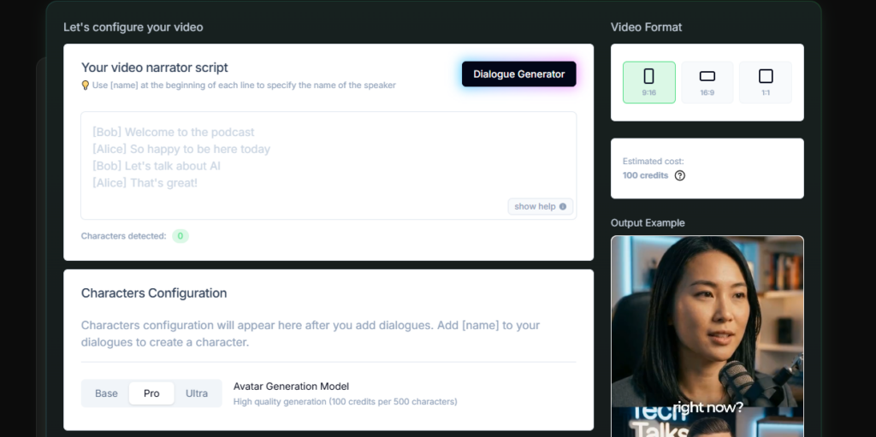The width and height of the screenshot is (876, 437).
Task: Open the Dialogue Generator
Action: 518,74
